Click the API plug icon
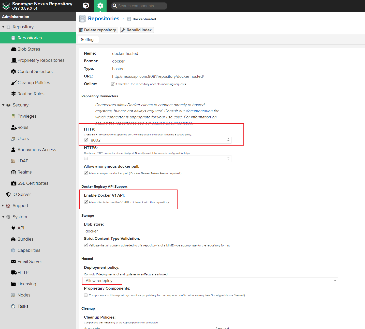The image size is (365, 329). [x=13, y=228]
